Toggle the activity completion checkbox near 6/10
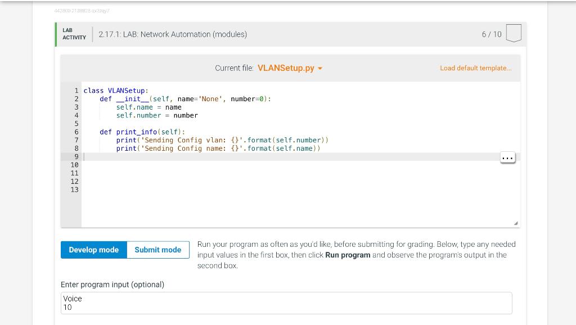Viewport: 576px width, 325px height. point(515,33)
